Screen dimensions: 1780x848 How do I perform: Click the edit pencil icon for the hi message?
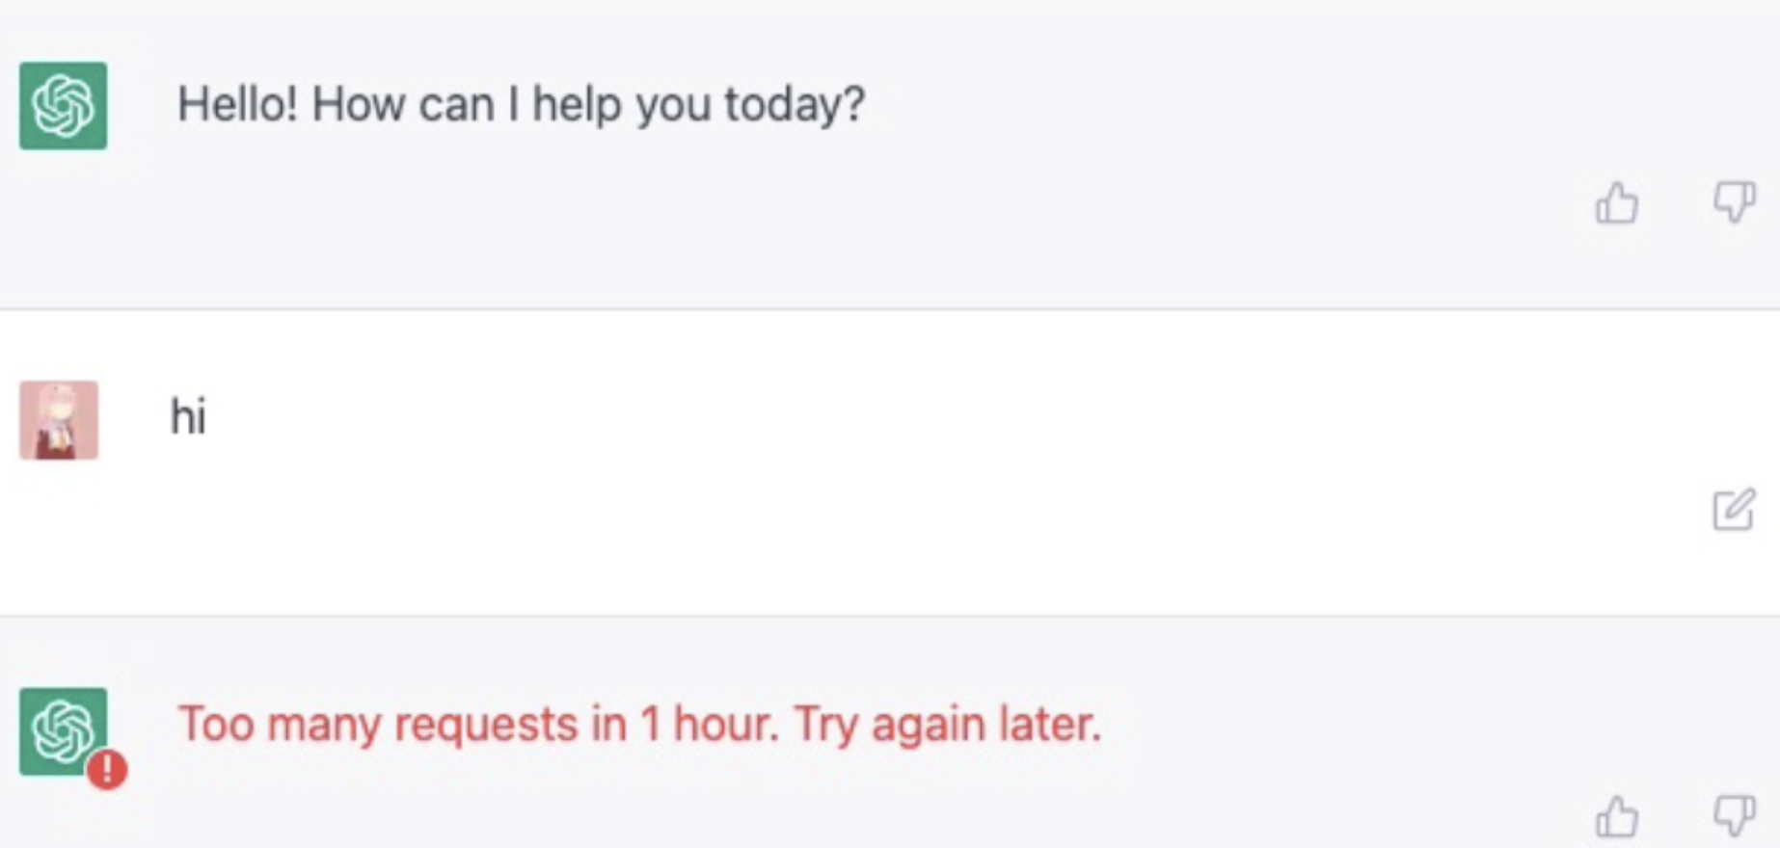click(1734, 510)
